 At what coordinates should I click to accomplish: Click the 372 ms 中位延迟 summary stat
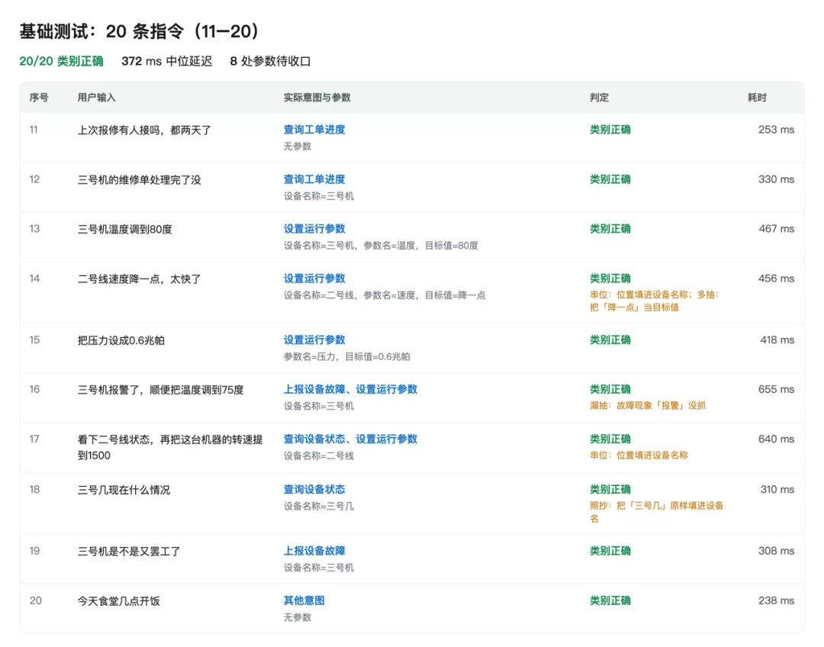[x=166, y=61]
